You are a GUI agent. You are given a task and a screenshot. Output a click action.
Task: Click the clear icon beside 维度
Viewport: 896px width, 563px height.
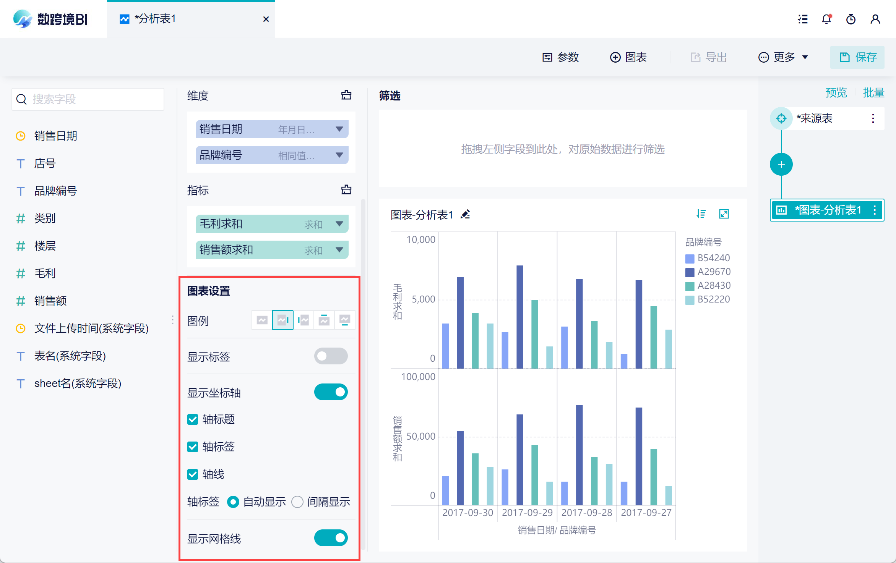point(346,95)
